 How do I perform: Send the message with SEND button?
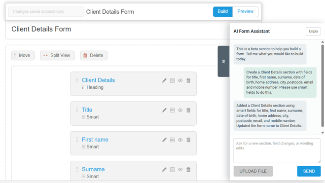coord(309,171)
